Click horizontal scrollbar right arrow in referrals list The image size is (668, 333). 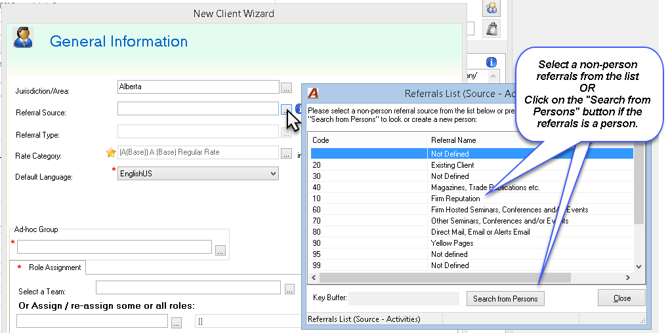pyautogui.click(x=628, y=277)
